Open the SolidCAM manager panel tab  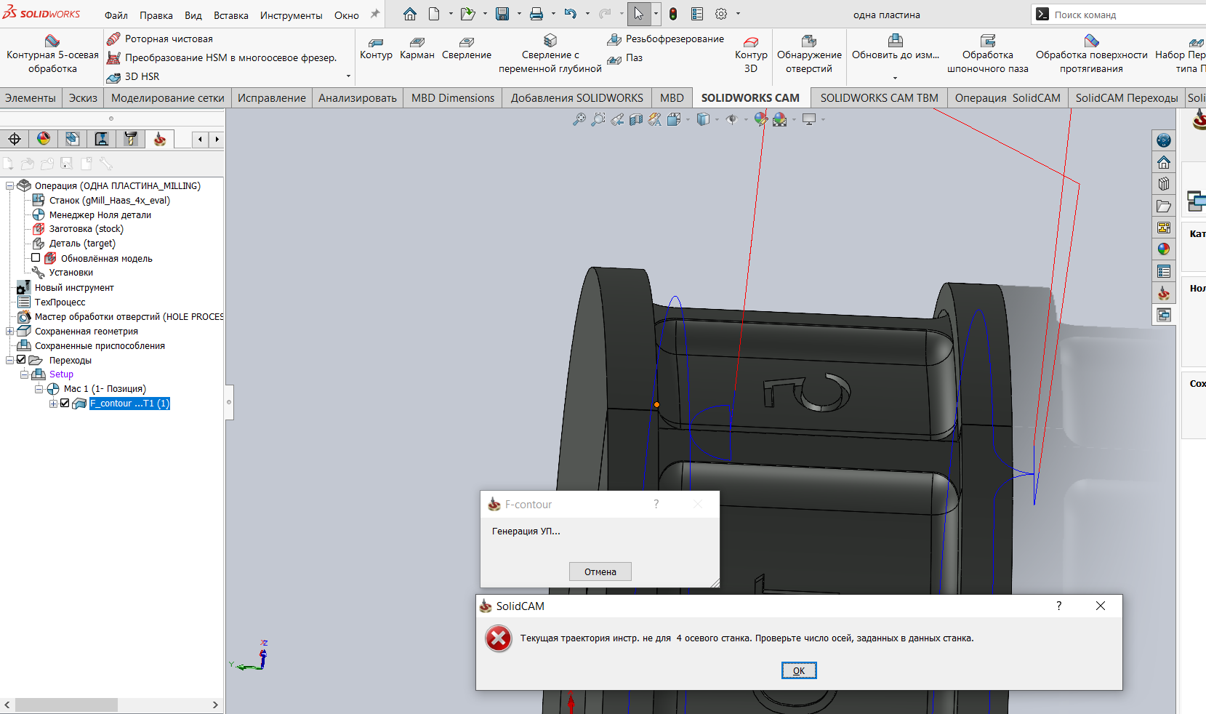pos(160,139)
